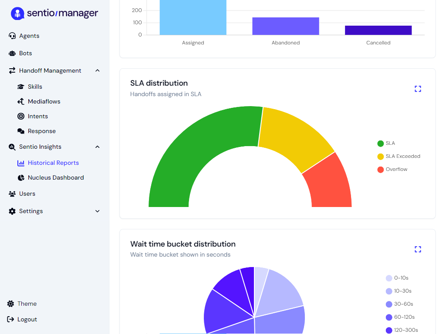Screen dimensions: 446x334
Task: Click the sentio/manager brand name
Action: 63,13
